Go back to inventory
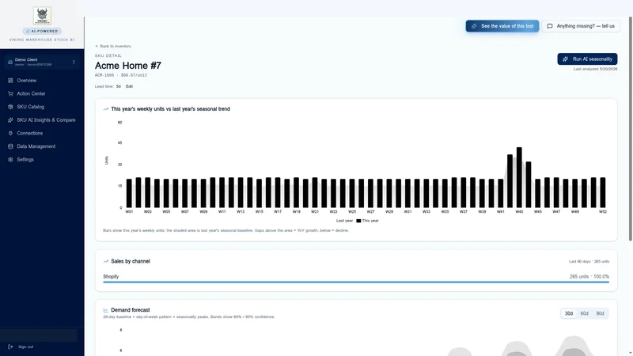 113,46
